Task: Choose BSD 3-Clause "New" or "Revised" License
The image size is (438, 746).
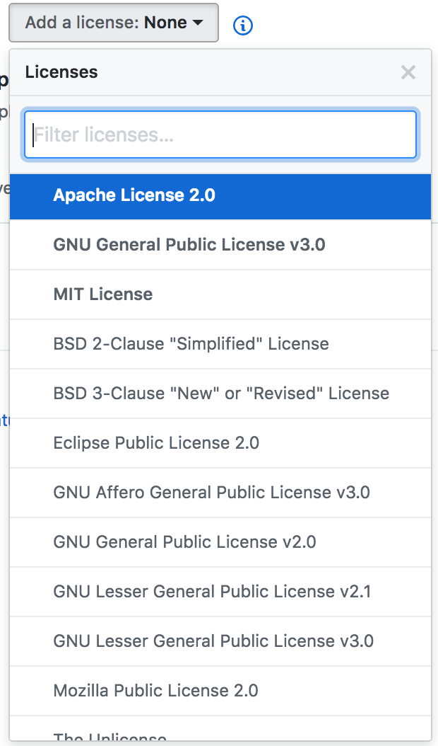Action: 220,394
